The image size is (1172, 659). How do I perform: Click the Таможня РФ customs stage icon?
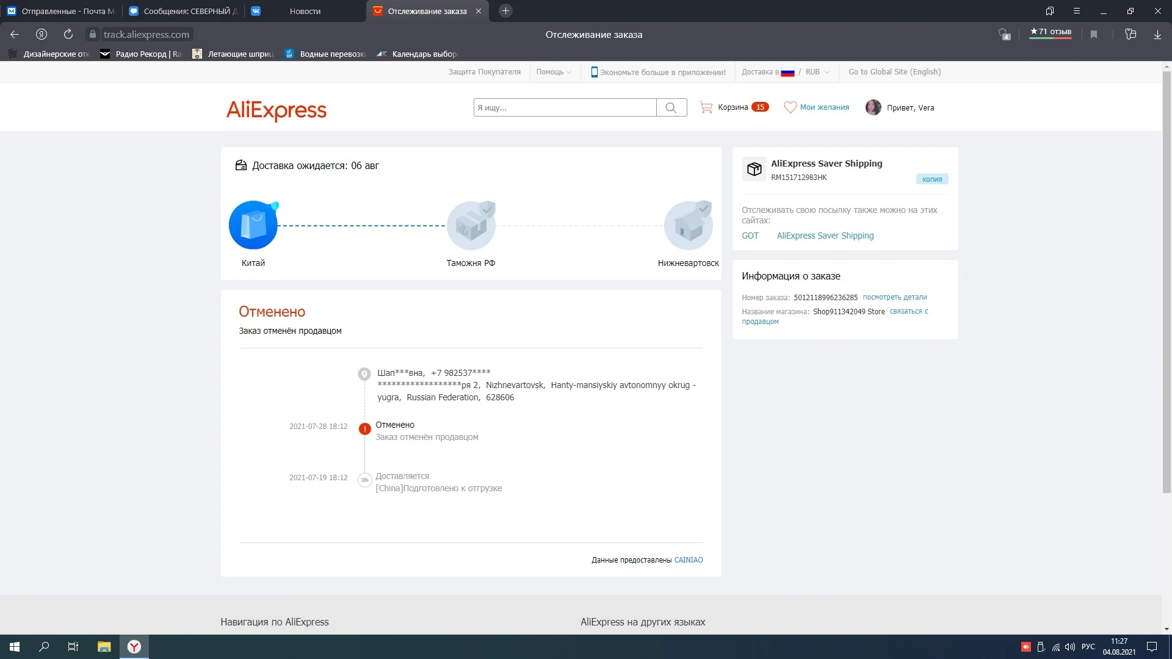pyautogui.click(x=471, y=225)
